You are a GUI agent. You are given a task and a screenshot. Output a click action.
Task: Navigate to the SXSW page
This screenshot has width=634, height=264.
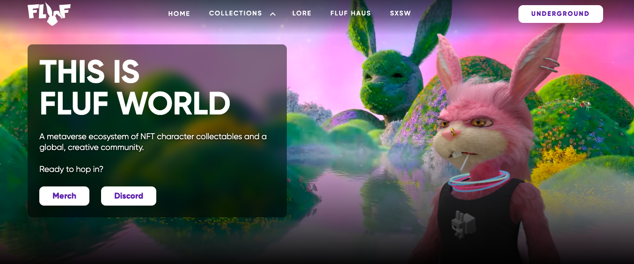[401, 13]
